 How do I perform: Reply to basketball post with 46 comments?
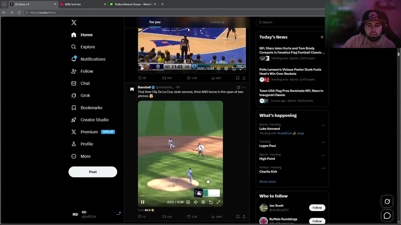click(x=142, y=78)
